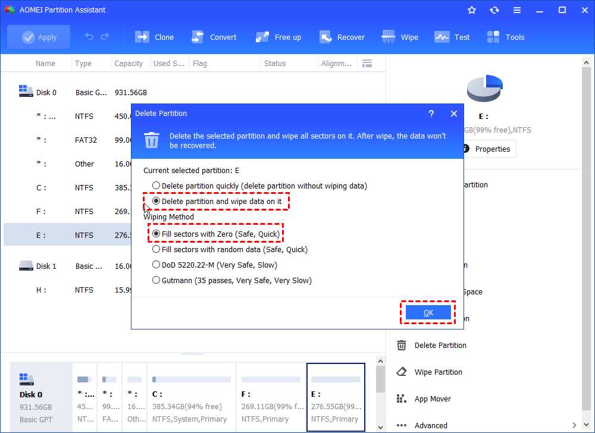The image size is (595, 433).
Task: Select Delete partition and wipe data option
Action: [x=217, y=202]
